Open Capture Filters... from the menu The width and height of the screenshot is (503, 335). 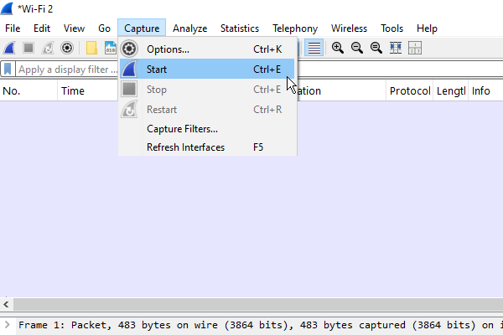[x=208, y=129]
